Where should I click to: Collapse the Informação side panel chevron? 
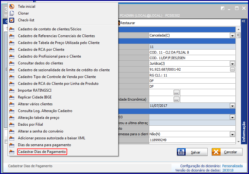click(244, 21)
